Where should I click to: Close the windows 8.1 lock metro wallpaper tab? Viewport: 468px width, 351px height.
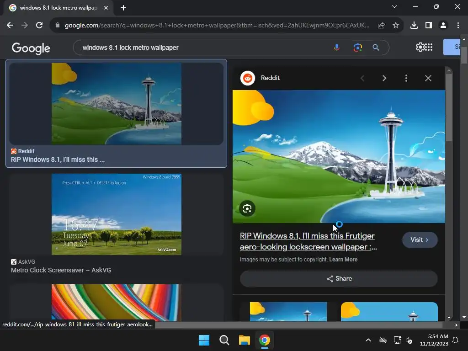pos(106,8)
